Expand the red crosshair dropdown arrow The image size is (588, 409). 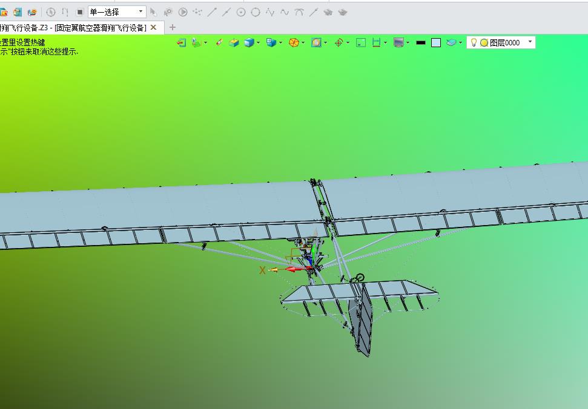(348, 43)
